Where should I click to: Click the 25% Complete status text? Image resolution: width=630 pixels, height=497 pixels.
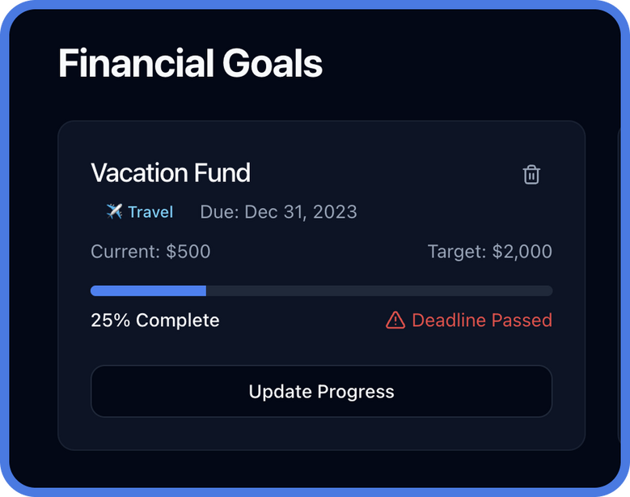point(154,321)
